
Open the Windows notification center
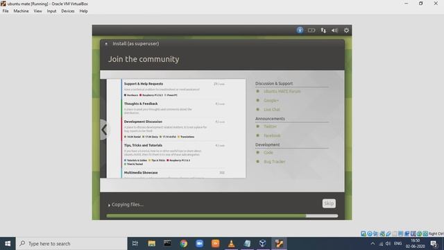point(434,244)
